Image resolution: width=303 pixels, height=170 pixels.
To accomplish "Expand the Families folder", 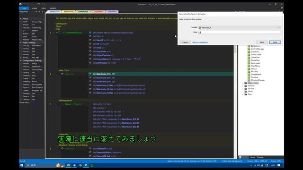I will point(243,86).
